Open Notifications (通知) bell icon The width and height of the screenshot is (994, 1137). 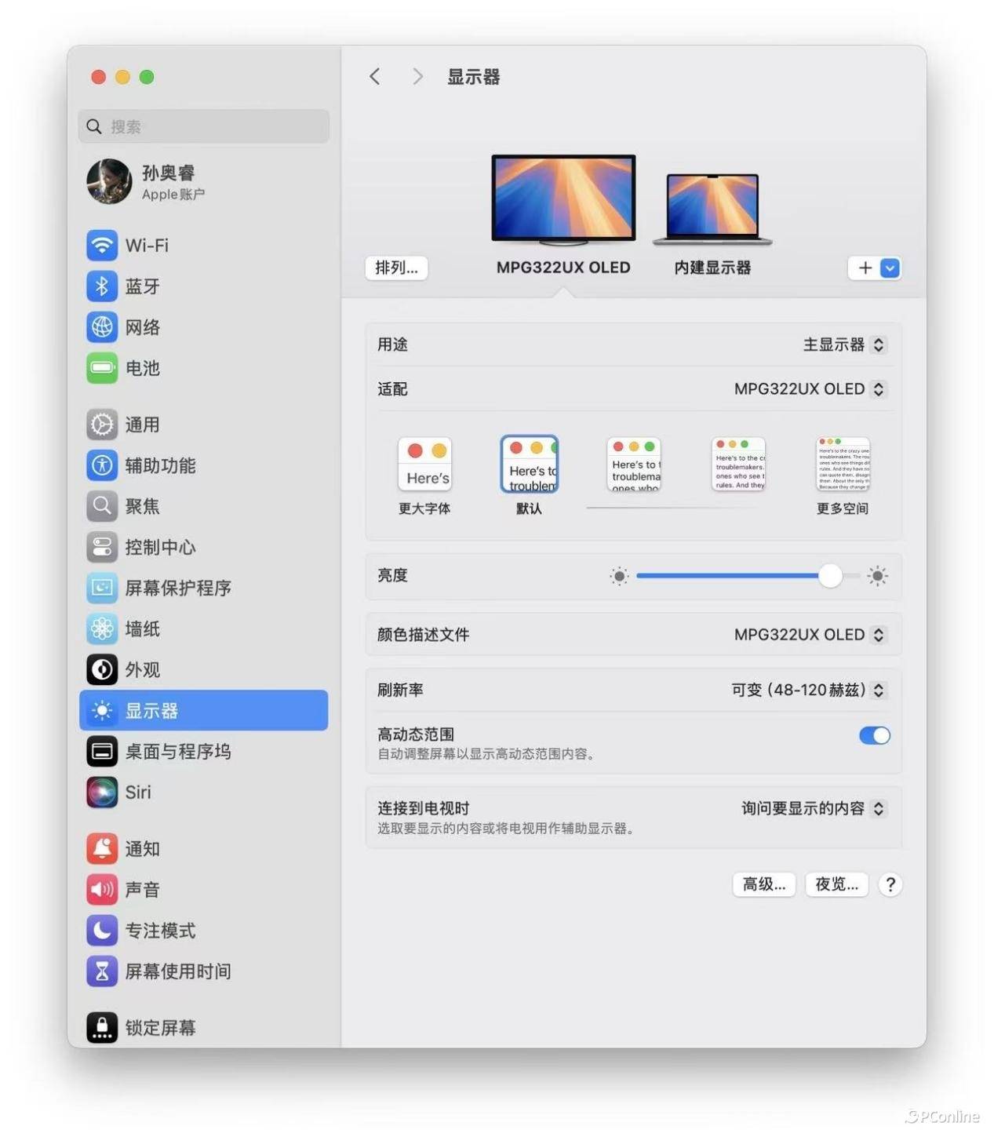coord(102,849)
